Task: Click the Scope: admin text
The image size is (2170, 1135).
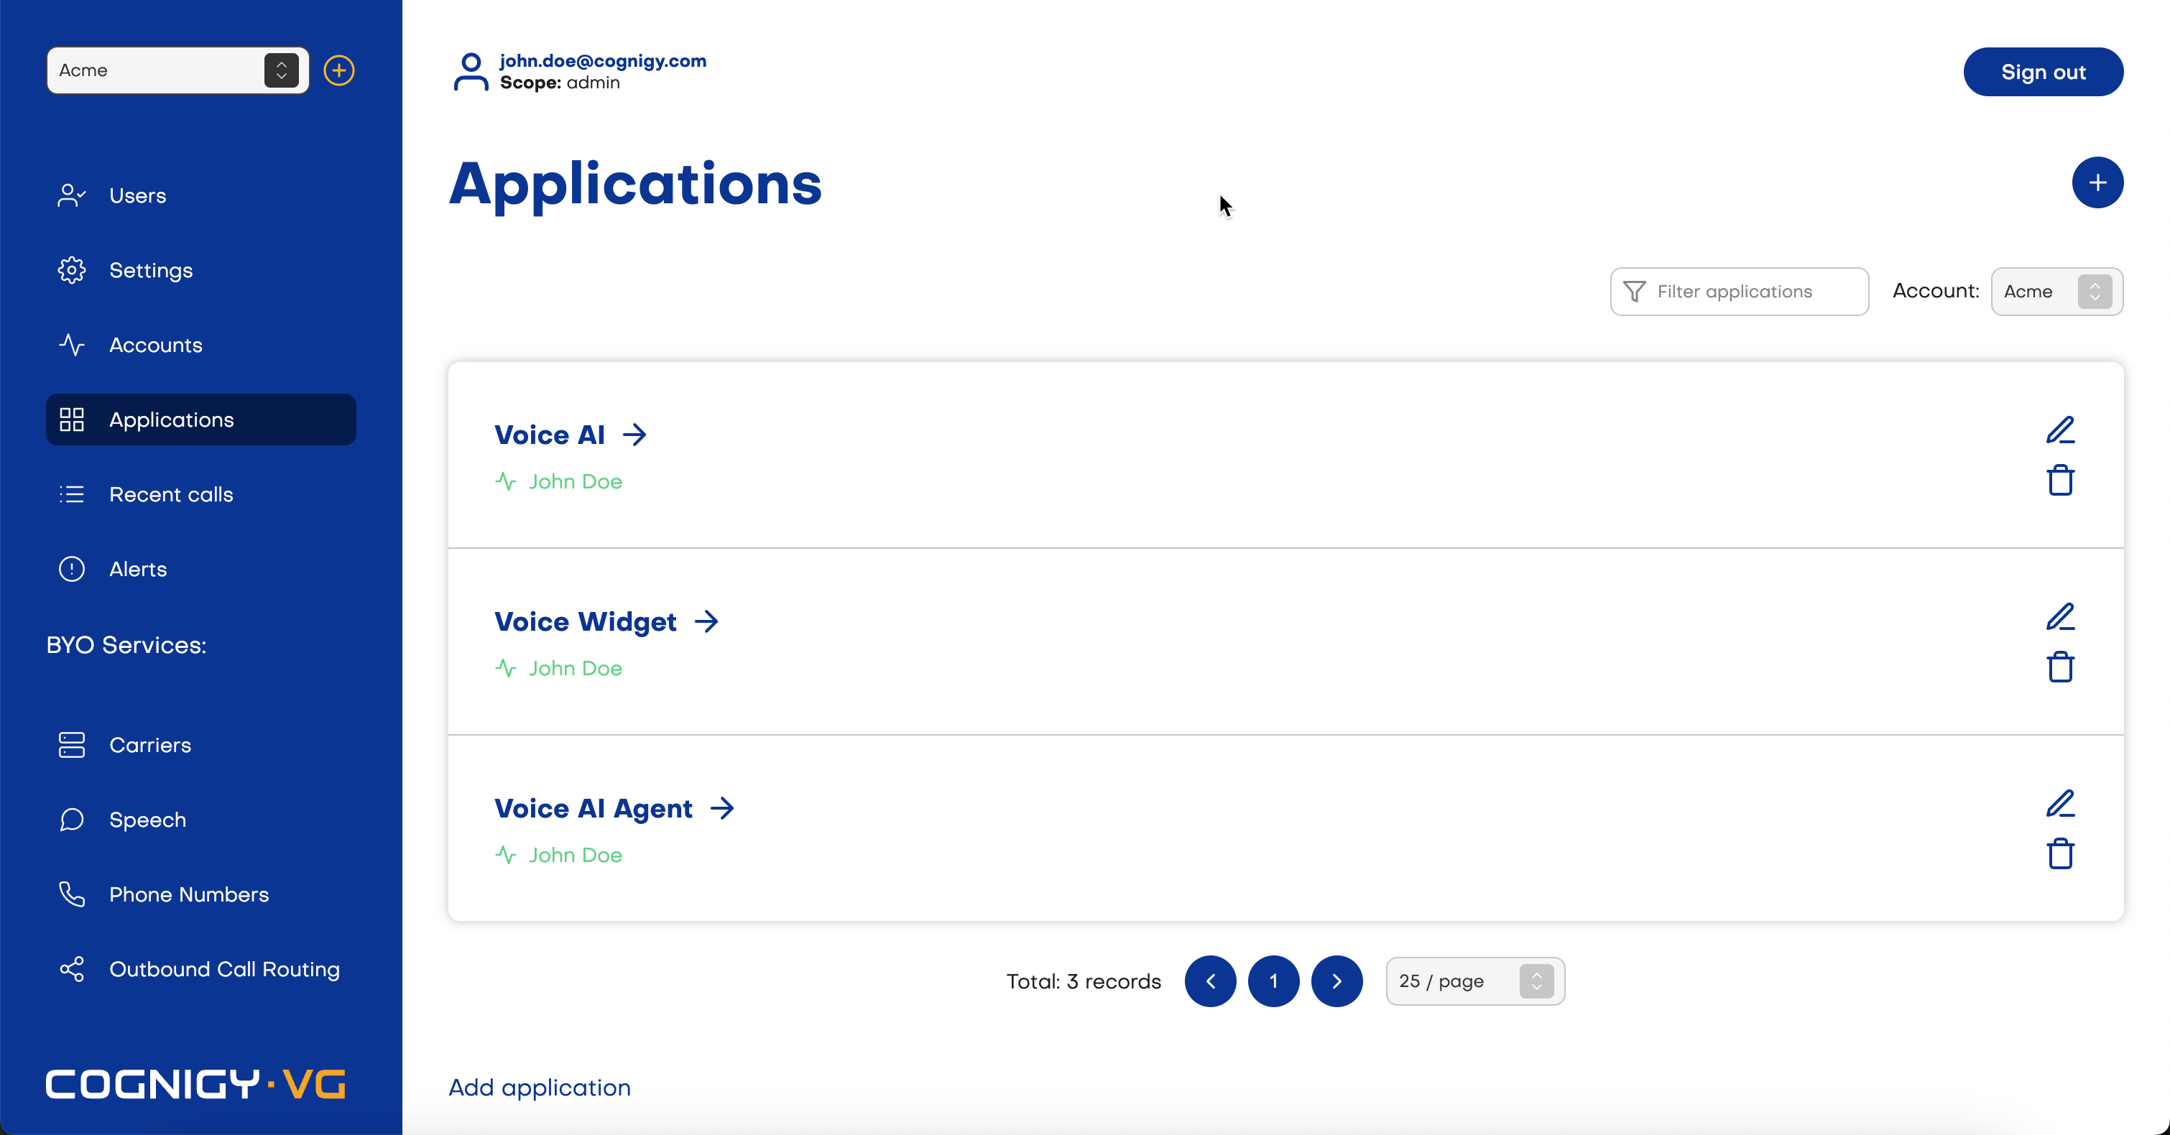Action: click(x=559, y=83)
